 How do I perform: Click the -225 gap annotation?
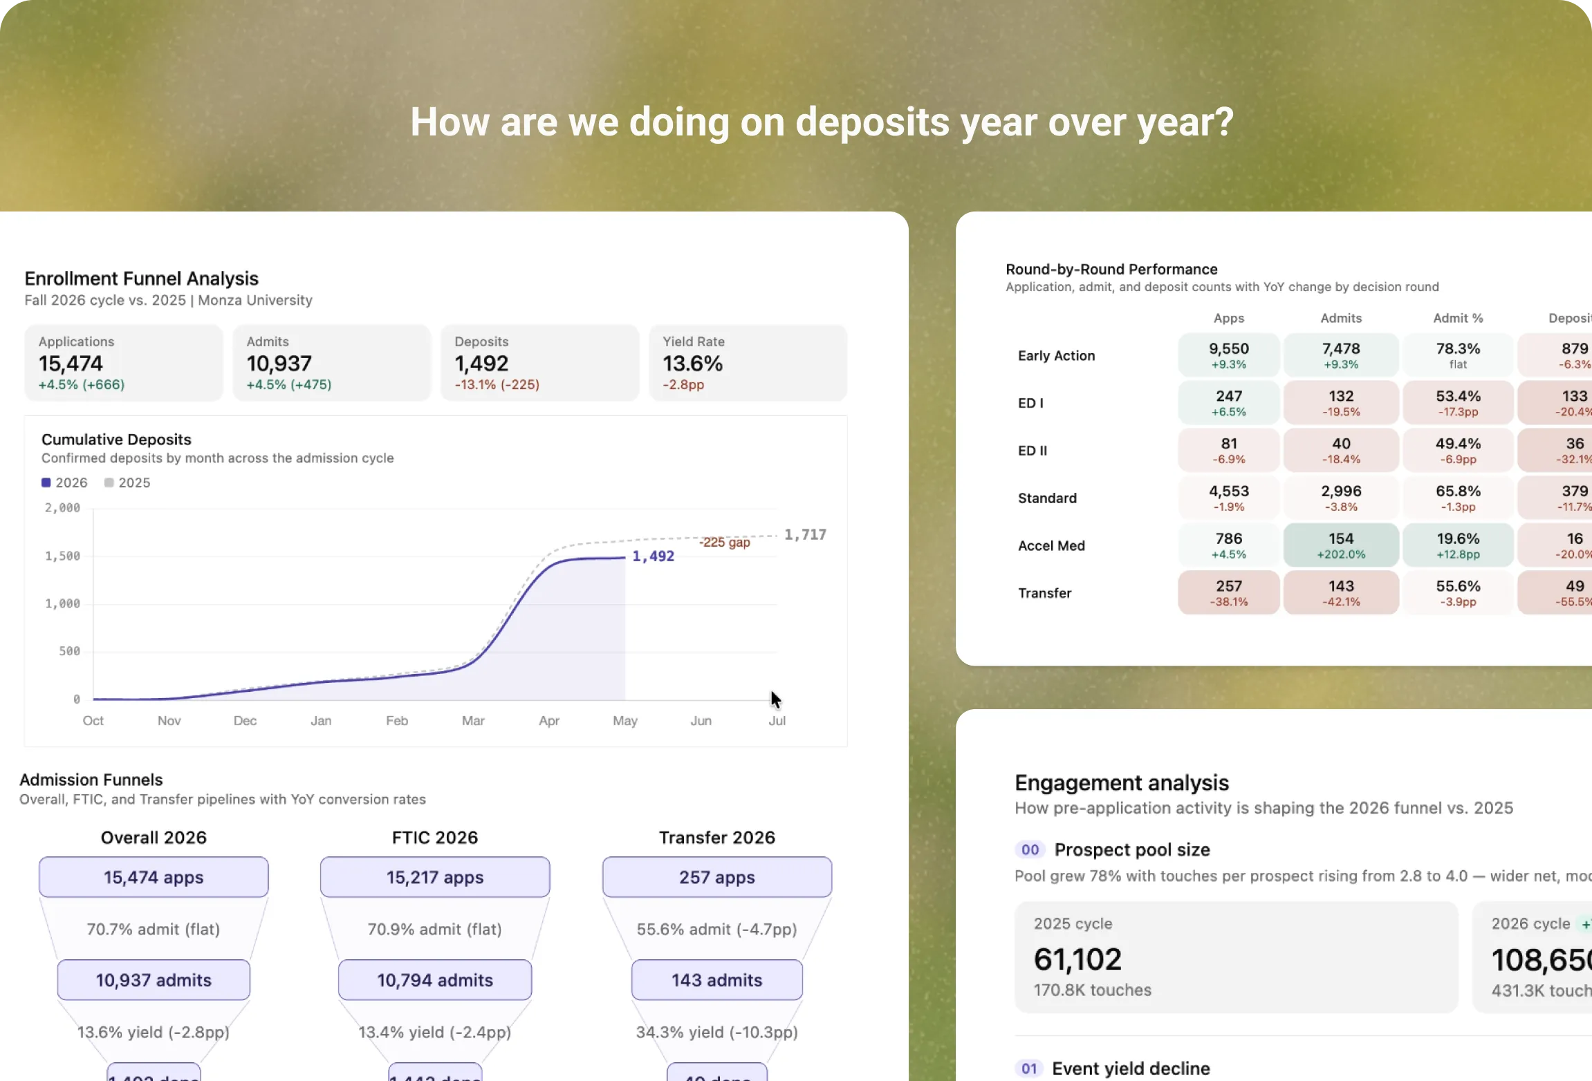click(x=724, y=543)
